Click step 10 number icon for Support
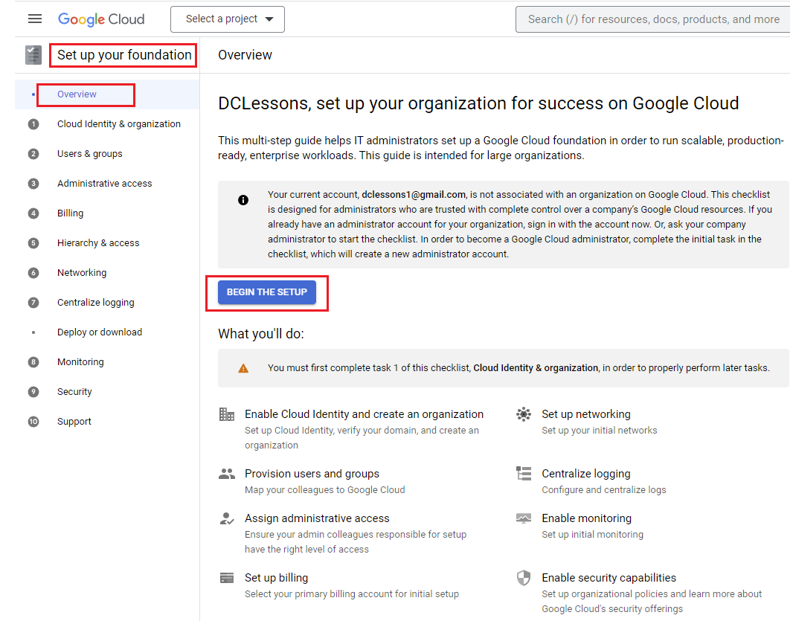 tap(33, 422)
